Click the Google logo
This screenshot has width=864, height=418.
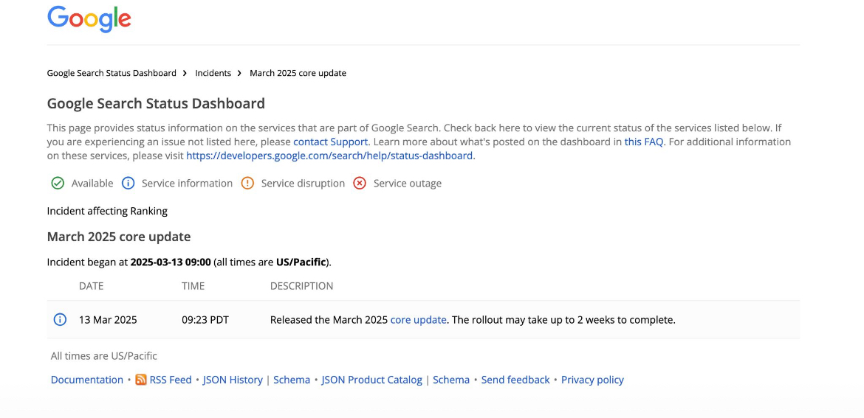point(89,18)
